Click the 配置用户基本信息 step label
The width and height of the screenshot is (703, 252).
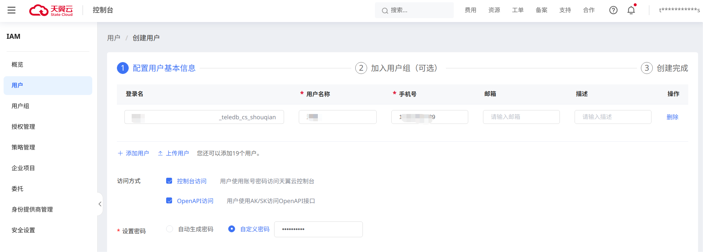(x=164, y=68)
